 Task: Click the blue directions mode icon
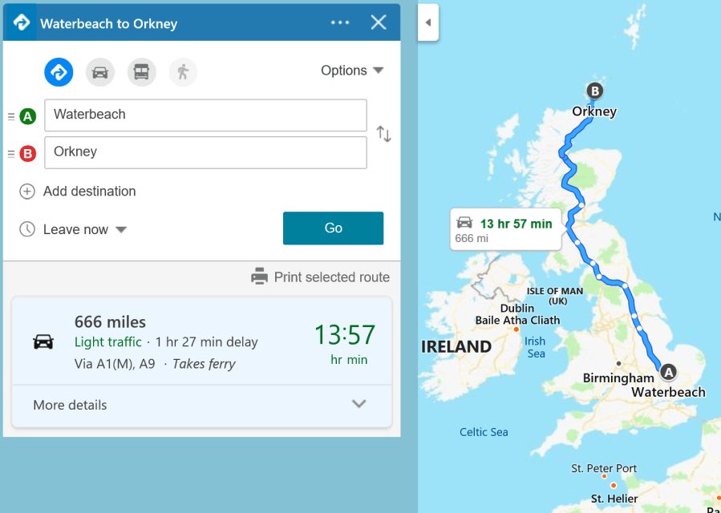point(59,72)
